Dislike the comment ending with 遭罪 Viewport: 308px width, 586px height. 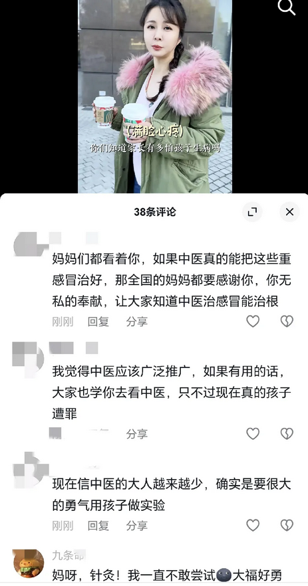(287, 433)
